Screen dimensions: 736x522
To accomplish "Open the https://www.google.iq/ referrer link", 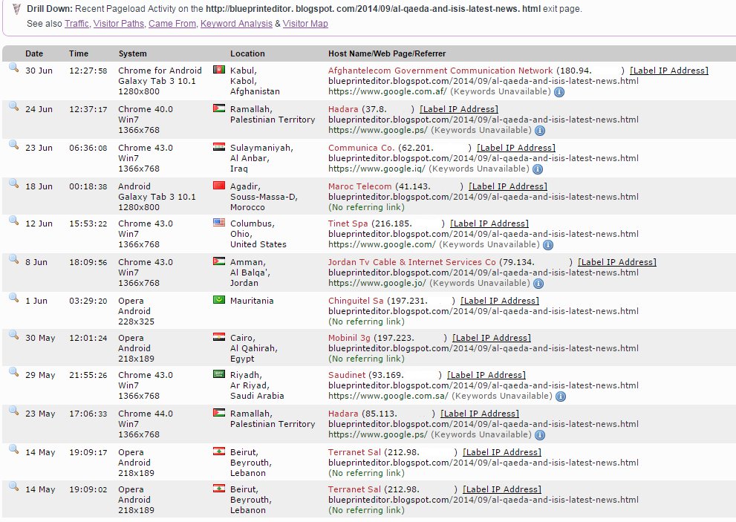I will (377, 169).
